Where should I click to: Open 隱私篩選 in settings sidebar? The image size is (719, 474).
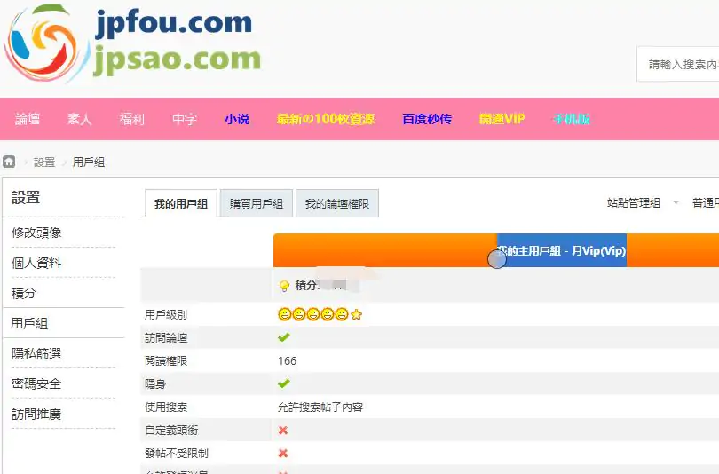tap(36, 353)
